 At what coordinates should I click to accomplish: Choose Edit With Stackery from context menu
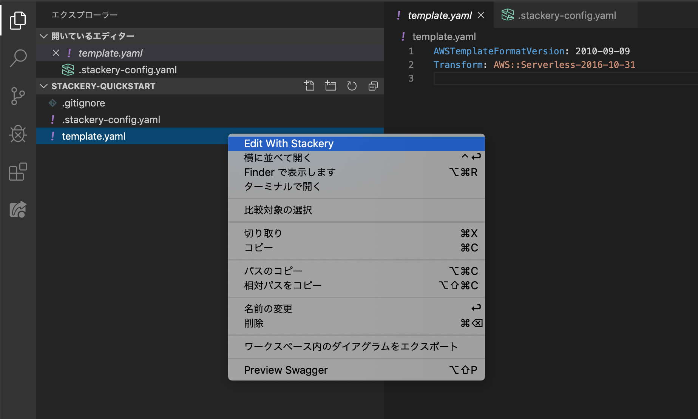(356, 143)
